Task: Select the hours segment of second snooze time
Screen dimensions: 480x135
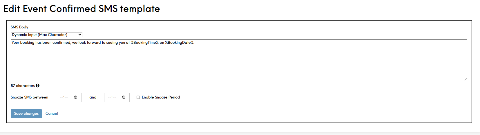Action: 110,97
